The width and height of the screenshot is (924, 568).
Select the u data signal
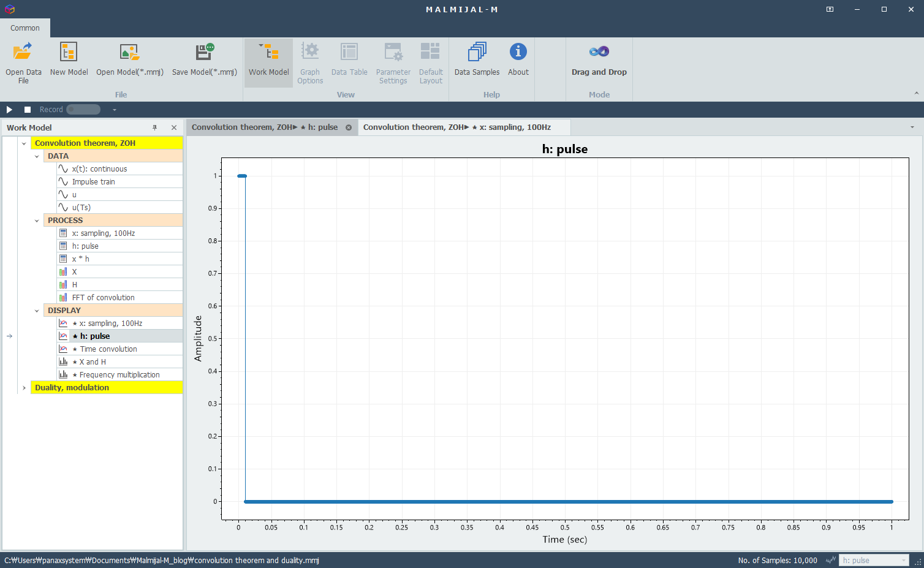point(119,195)
